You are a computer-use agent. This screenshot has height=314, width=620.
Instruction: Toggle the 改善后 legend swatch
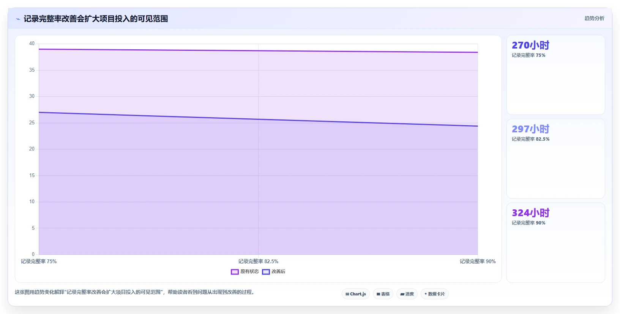[x=266, y=272]
